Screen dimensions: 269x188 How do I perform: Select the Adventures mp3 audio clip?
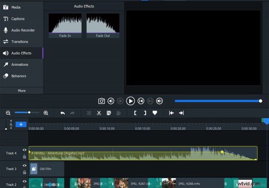point(143,153)
